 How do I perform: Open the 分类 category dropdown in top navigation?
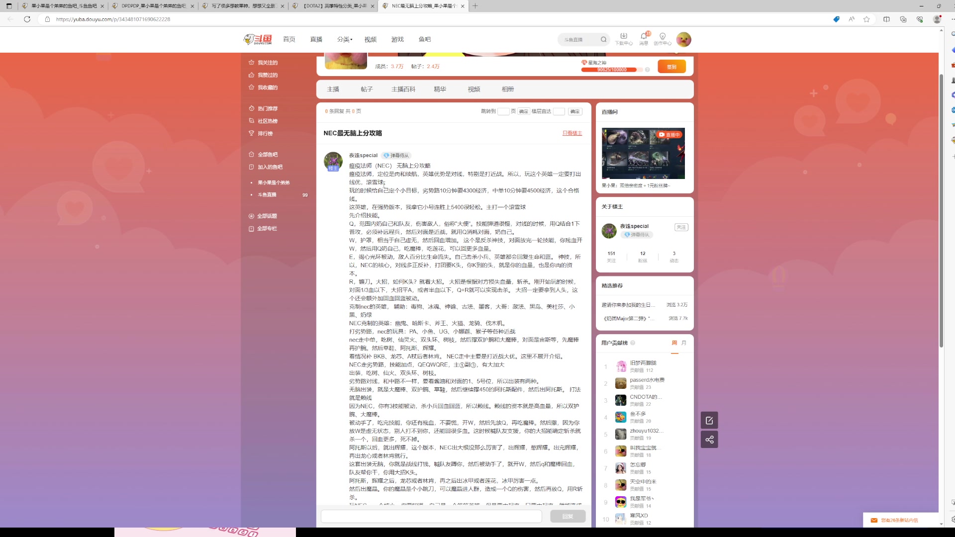point(344,39)
